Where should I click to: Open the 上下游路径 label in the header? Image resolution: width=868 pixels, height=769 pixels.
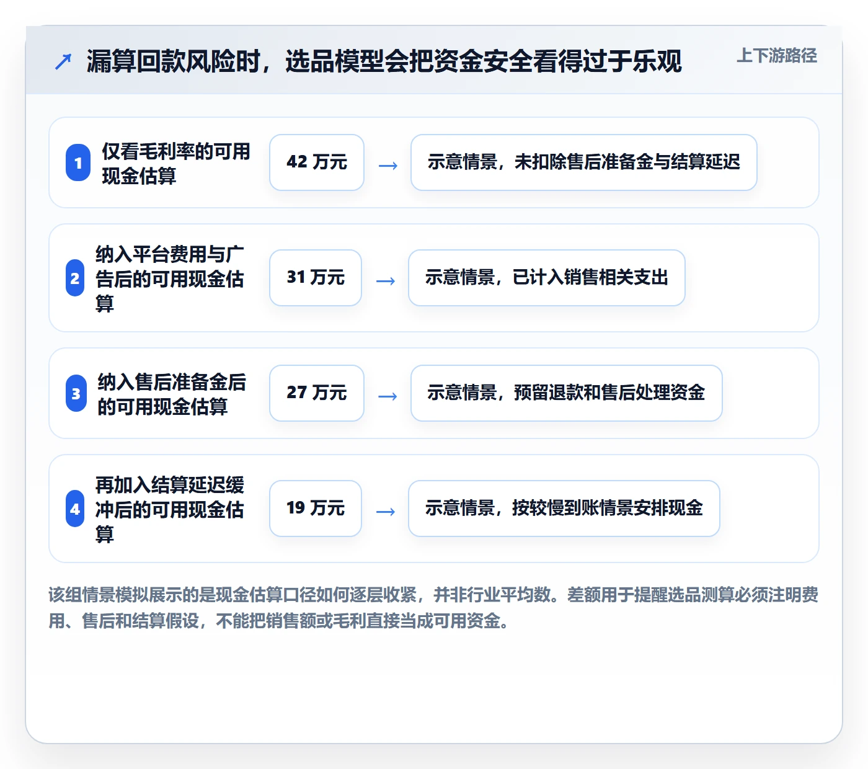point(777,56)
